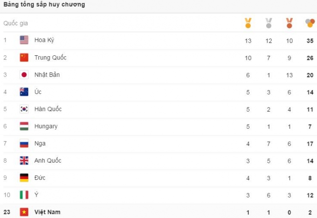Screen dimensions: 317x218
Task: Click the Australia flag icon
Action: [x=24, y=92]
